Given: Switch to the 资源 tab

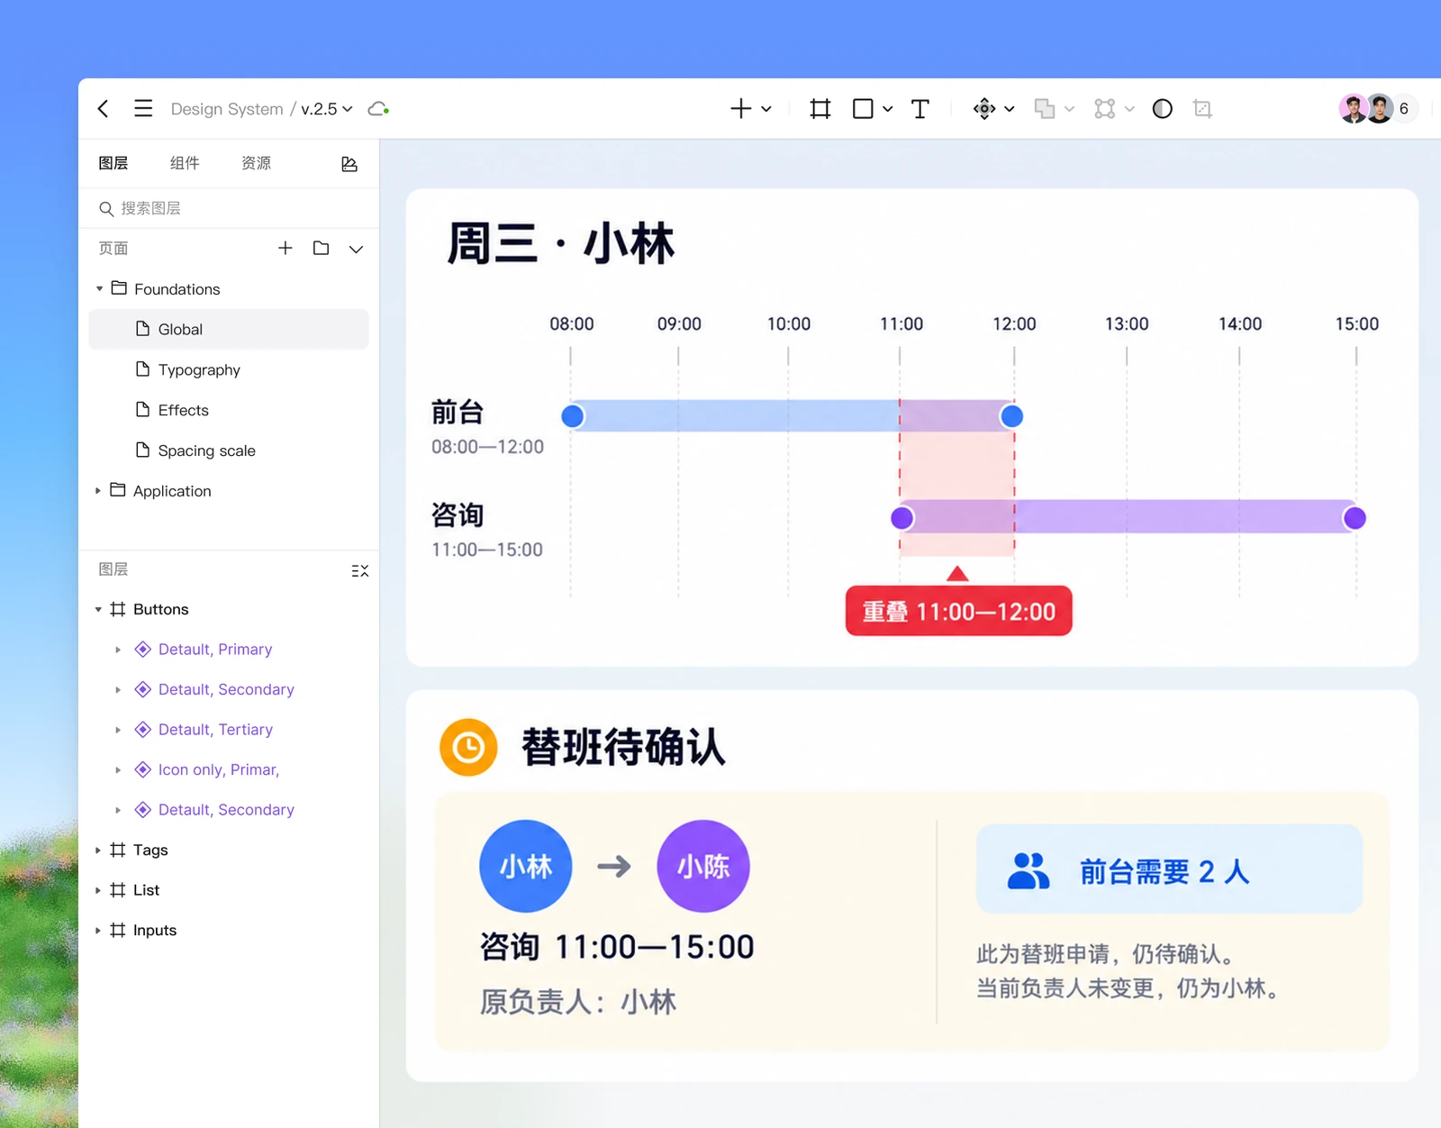Looking at the screenshot, I should (256, 163).
